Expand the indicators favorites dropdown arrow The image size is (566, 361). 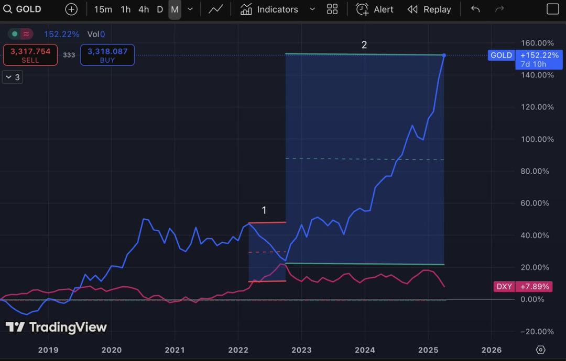312,9
